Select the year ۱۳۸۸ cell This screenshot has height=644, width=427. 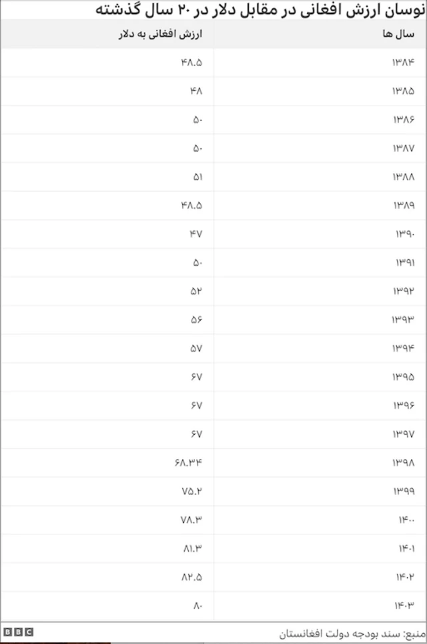coord(403,177)
